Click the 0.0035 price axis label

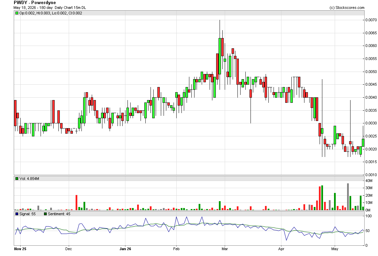tap(371, 110)
